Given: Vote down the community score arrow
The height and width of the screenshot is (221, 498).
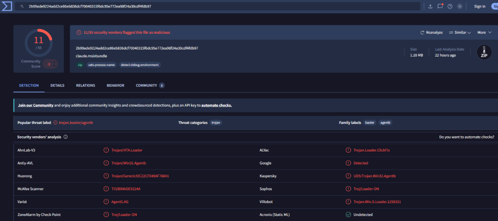Looking at the screenshot, I should (x=54, y=65).
